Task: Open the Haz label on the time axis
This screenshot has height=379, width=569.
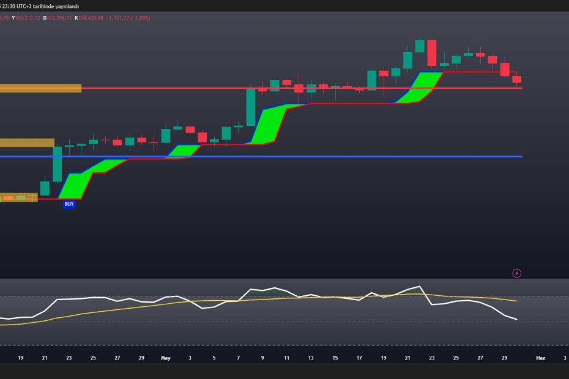Action: 541,358
